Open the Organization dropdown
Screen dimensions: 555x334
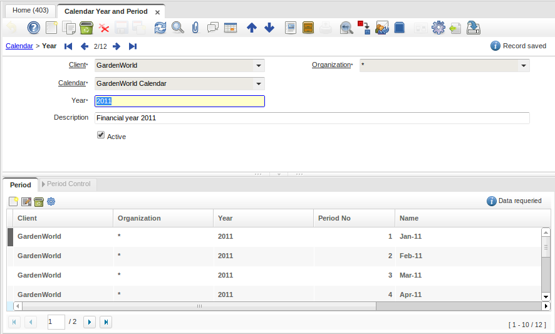523,66
